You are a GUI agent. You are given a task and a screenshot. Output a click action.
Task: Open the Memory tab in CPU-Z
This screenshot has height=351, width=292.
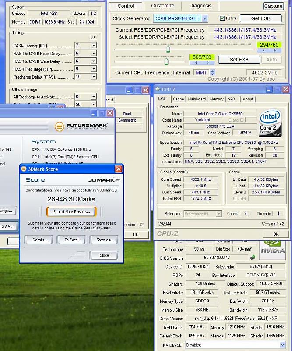tap(217, 99)
